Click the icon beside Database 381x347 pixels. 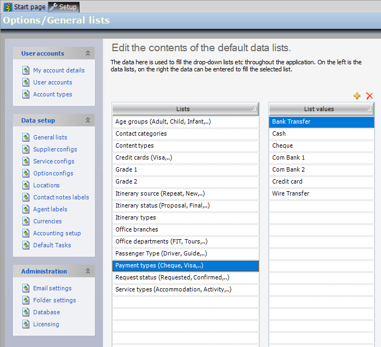26,312
